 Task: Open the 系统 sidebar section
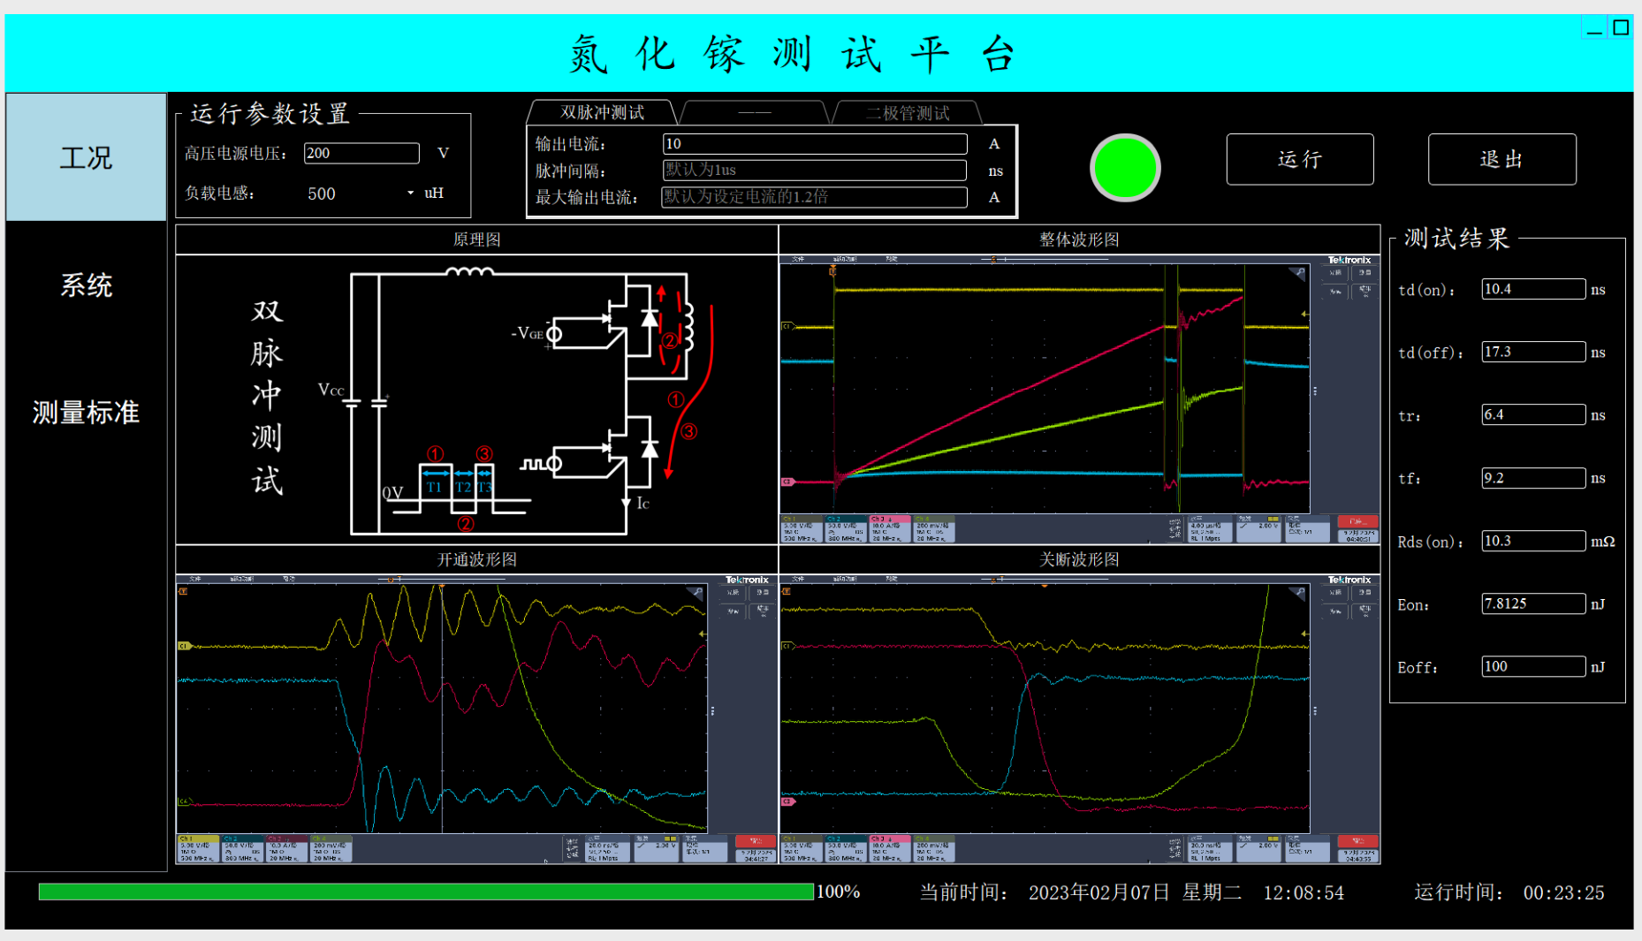pyautogui.click(x=86, y=285)
